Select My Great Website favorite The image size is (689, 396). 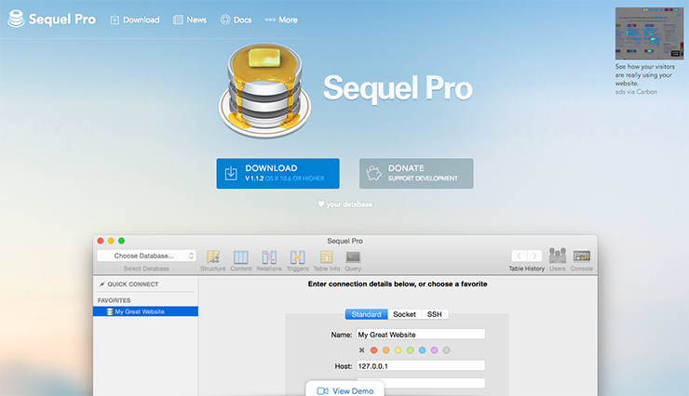click(x=145, y=311)
